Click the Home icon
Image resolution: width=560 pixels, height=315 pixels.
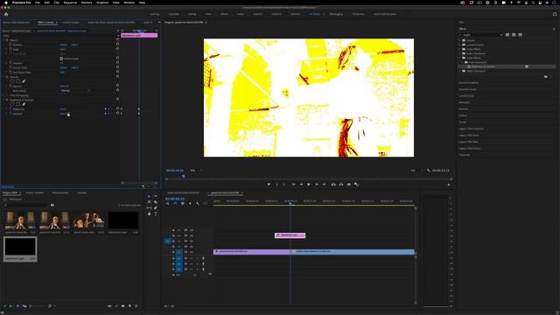(6, 14)
